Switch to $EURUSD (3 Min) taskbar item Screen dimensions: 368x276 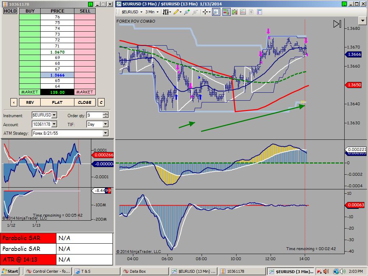pos(290,271)
